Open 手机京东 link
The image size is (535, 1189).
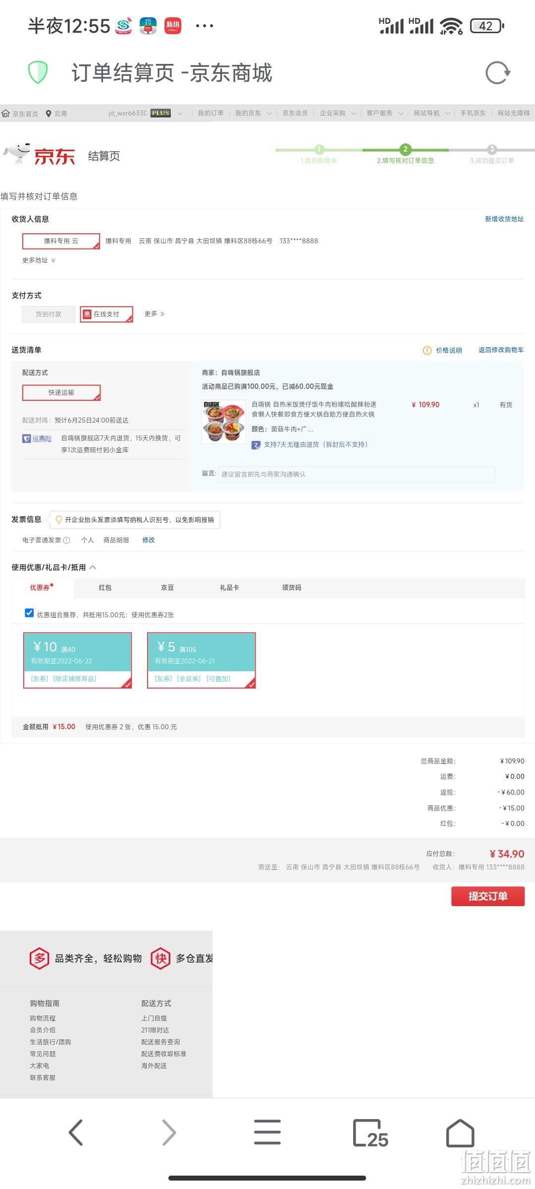click(x=473, y=113)
